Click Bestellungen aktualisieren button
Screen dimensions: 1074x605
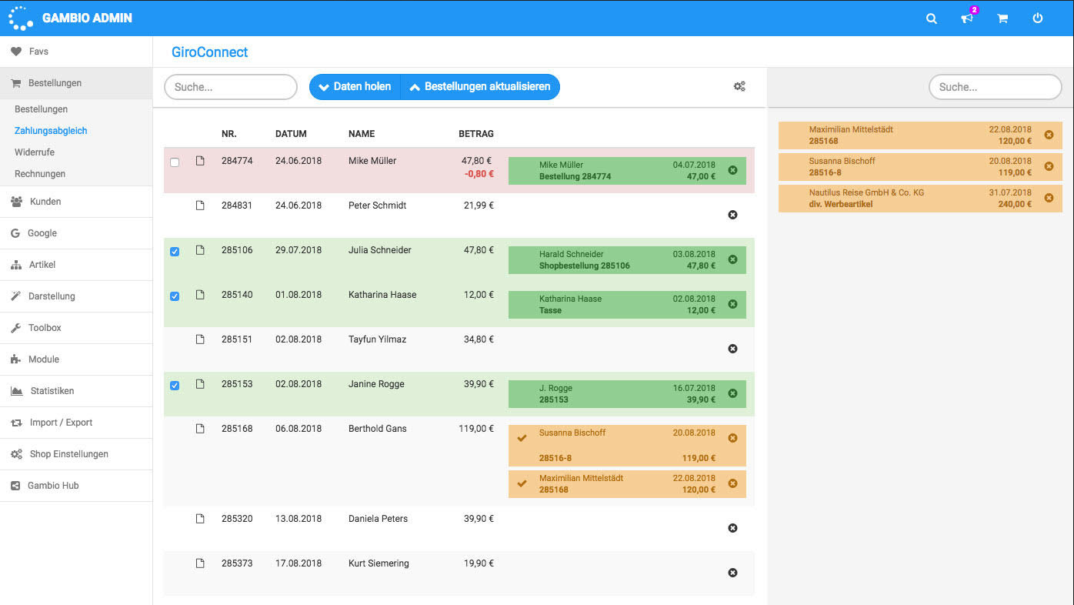coord(480,87)
